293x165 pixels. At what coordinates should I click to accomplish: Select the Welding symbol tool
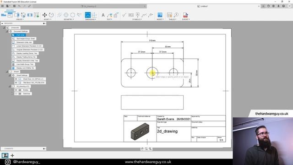point(144,15)
